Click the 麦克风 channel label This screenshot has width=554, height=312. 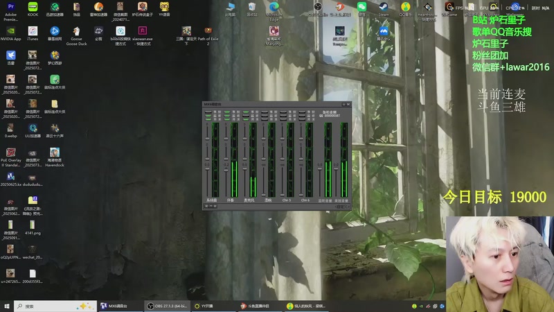click(249, 200)
